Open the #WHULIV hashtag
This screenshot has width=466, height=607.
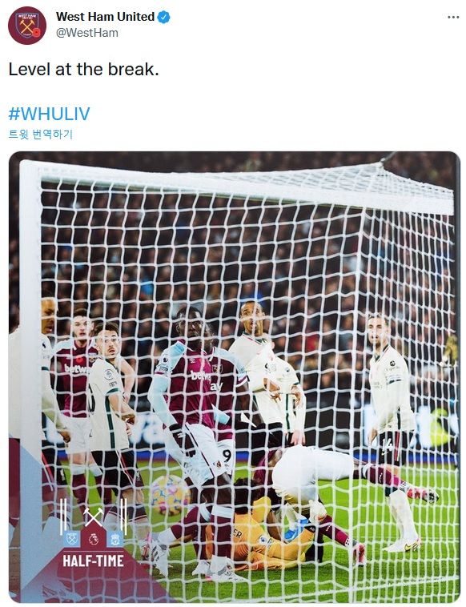tap(49, 114)
